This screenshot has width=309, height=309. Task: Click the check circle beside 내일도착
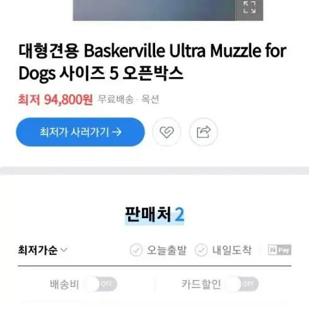click(x=201, y=250)
